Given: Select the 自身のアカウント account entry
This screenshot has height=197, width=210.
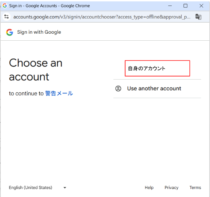Looking at the screenshot, I should tap(157, 68).
